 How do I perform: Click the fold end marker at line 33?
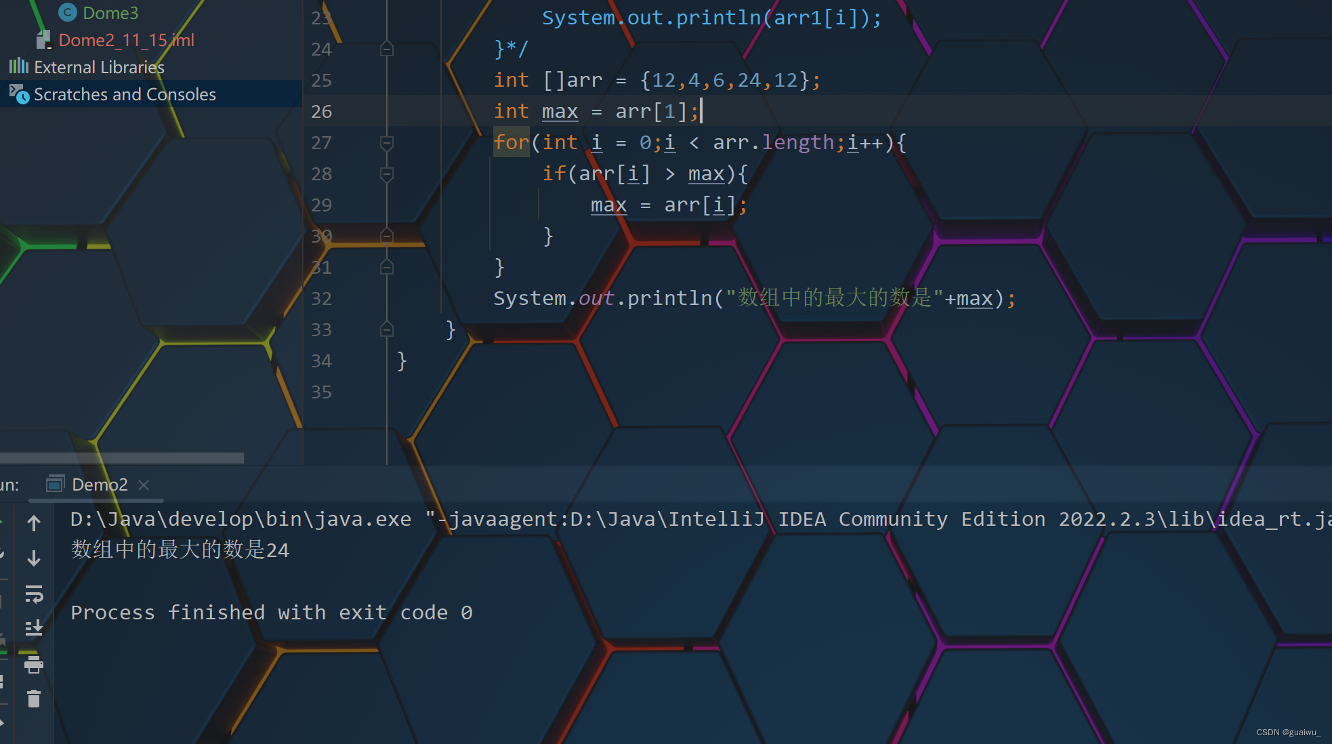pyautogui.click(x=387, y=330)
